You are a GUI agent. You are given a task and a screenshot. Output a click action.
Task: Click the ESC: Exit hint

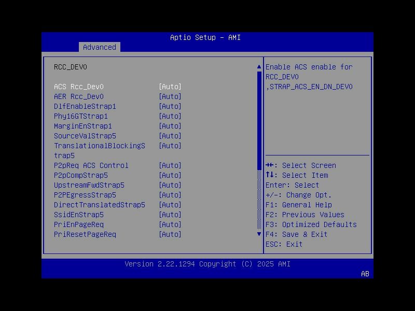pos(284,244)
